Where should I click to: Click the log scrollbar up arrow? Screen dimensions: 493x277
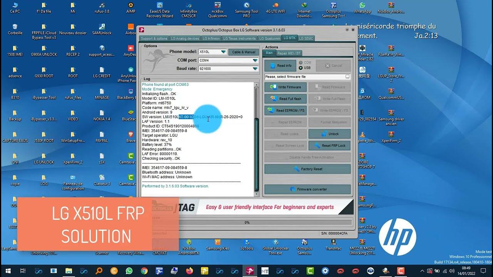click(256, 85)
